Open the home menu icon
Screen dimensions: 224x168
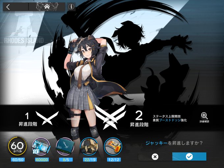(x=47, y=7)
